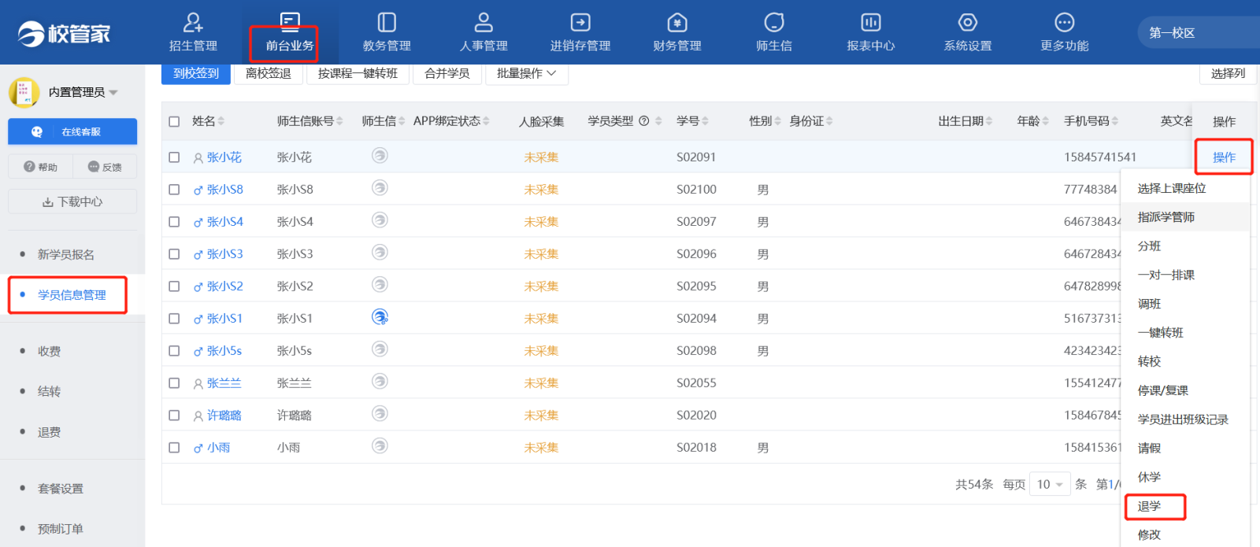Open student link 许璐璐
This screenshot has width=1260, height=547.
[224, 416]
